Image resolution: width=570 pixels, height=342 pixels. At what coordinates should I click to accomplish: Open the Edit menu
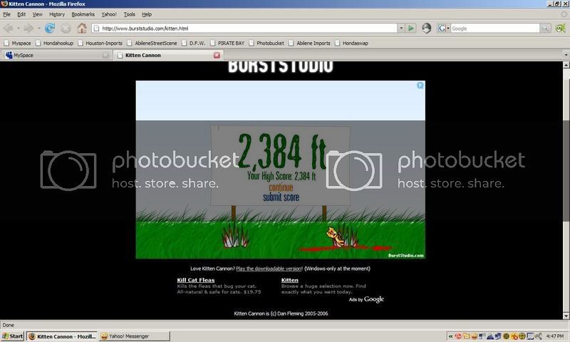click(21, 14)
